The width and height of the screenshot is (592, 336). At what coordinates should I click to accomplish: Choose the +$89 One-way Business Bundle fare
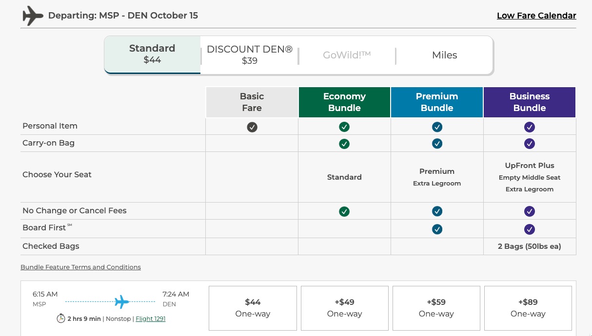click(528, 308)
